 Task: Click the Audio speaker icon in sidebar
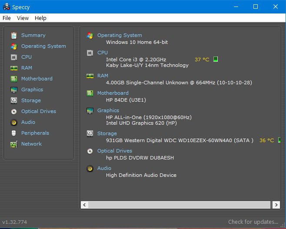(x=14, y=123)
